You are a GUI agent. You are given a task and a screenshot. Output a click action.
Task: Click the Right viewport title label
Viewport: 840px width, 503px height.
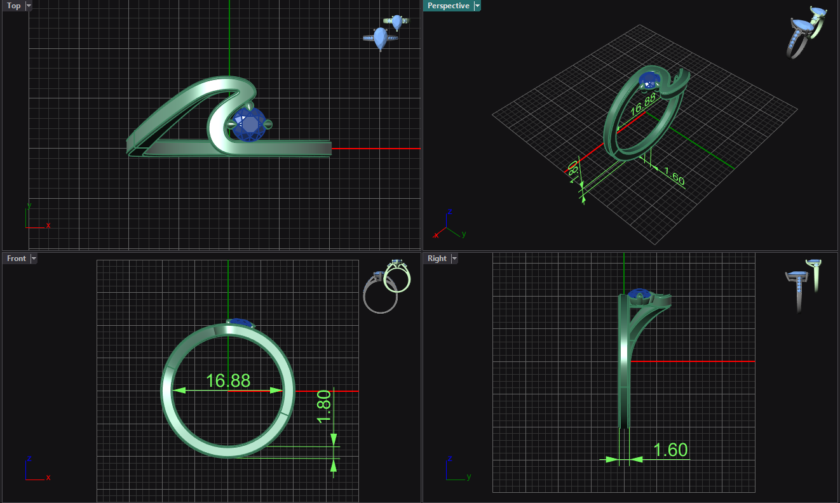click(x=437, y=258)
